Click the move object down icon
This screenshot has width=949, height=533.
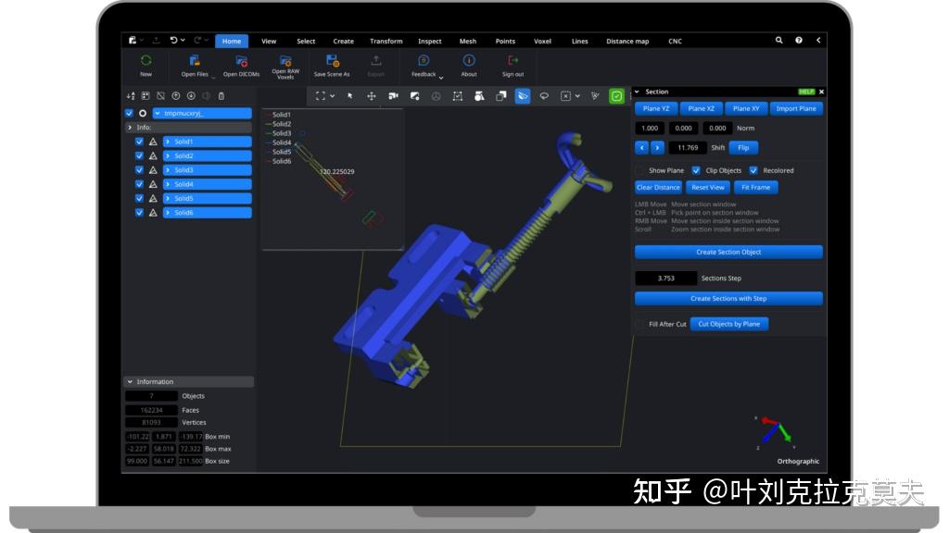tap(191, 96)
